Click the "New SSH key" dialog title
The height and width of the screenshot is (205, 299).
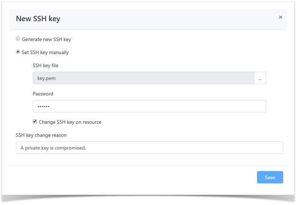(x=38, y=19)
